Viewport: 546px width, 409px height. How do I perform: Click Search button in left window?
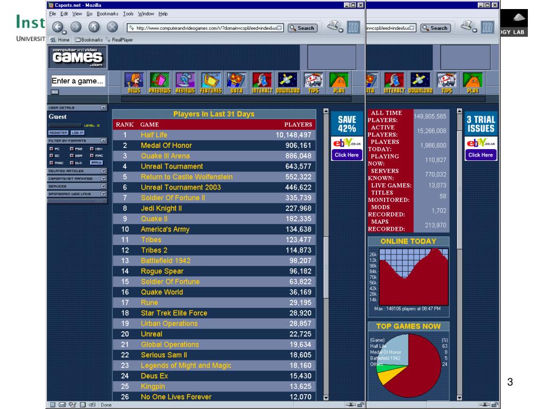(302, 28)
